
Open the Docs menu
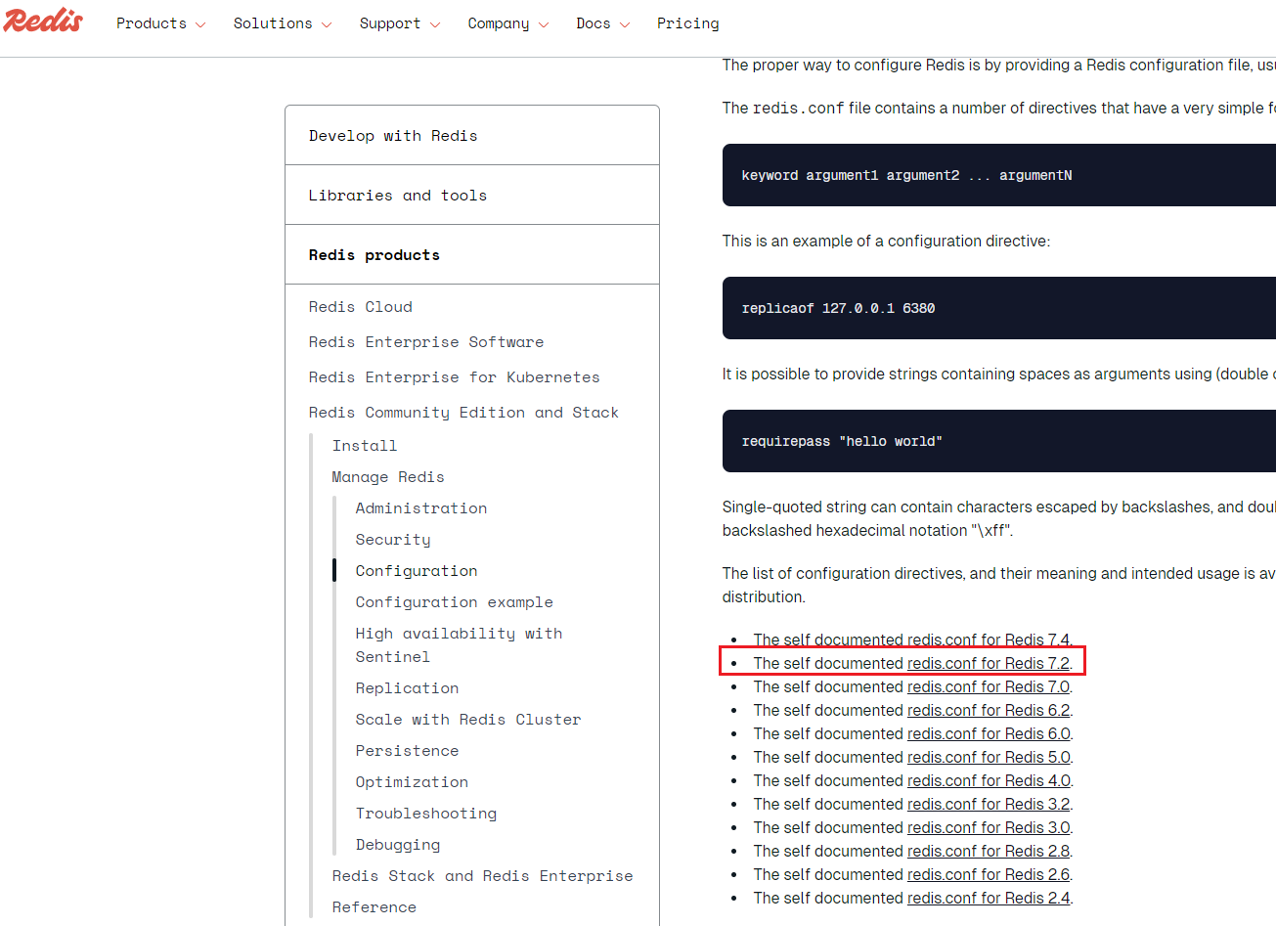pyautogui.click(x=603, y=23)
